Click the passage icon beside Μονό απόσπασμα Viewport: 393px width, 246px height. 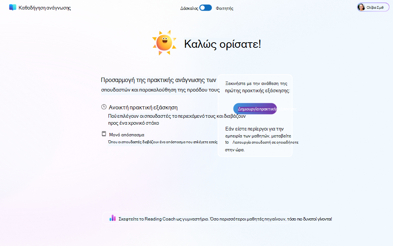(x=104, y=134)
